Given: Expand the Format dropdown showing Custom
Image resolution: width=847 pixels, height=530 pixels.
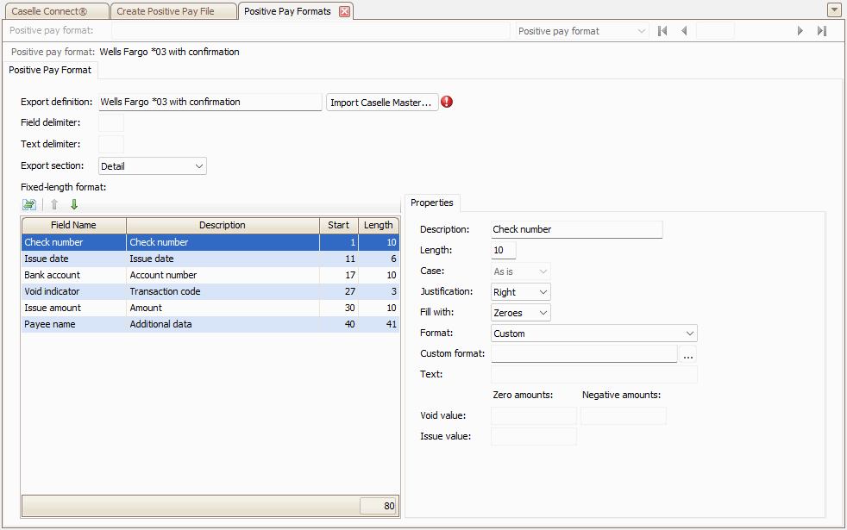Looking at the screenshot, I should coord(689,334).
